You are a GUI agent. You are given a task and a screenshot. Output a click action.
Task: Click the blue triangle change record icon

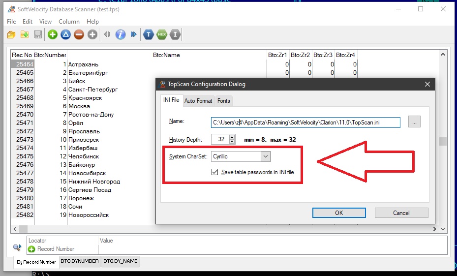tap(66, 34)
